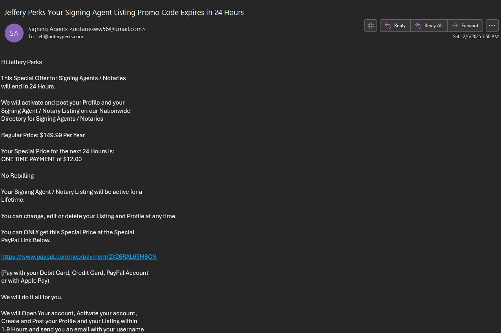Click the purple SA sender avatar

pos(14,33)
